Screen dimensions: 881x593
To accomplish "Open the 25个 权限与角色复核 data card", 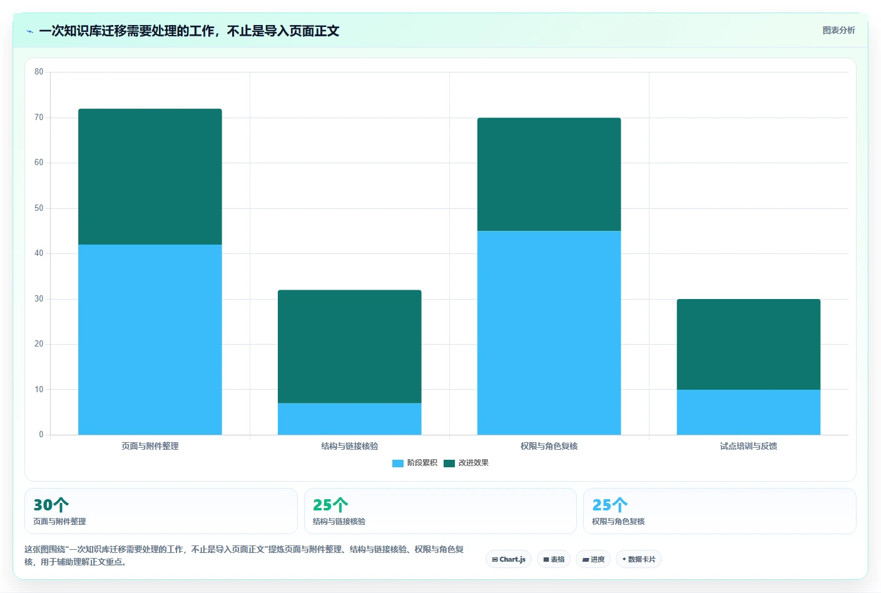I will point(720,511).
